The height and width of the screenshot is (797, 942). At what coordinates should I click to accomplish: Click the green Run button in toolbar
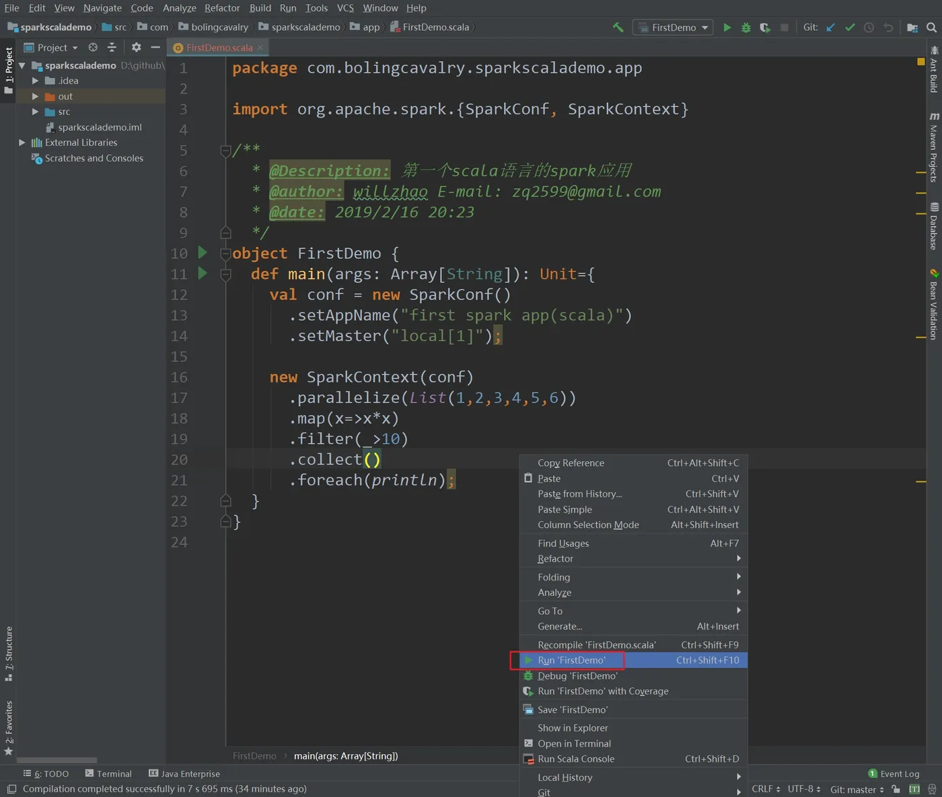(x=727, y=28)
